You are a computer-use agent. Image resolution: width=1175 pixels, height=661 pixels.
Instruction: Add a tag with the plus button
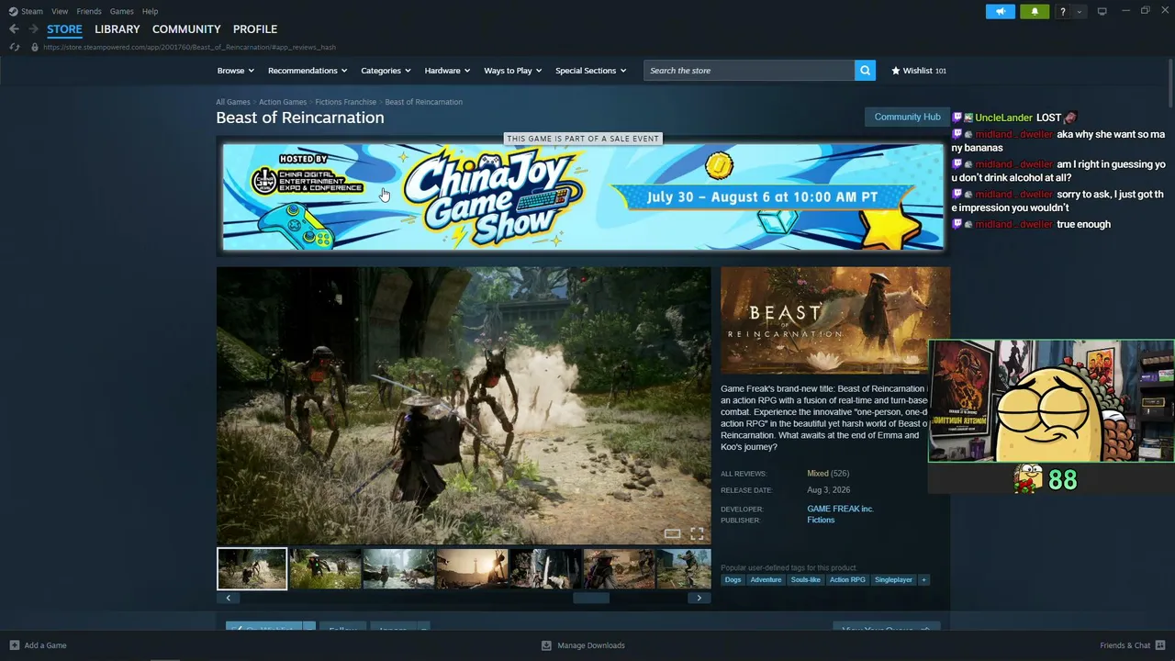coord(923,579)
